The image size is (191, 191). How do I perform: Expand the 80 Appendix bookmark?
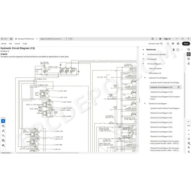(x=143, y=59)
